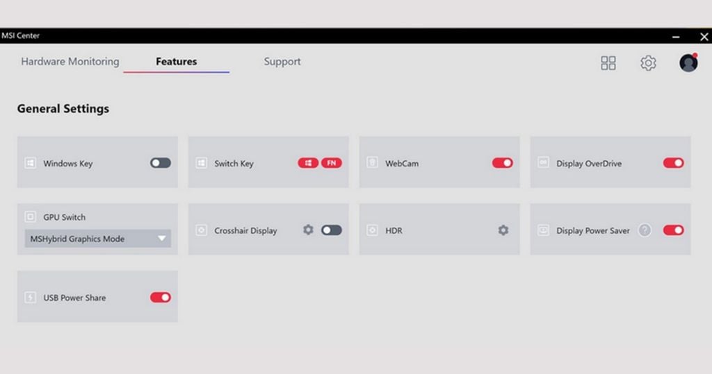The width and height of the screenshot is (712, 374).
Task: Switch to Hardware Monitoring tab
Action: [70, 62]
